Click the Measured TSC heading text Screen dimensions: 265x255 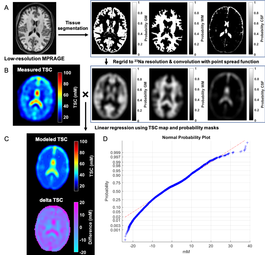click(35, 70)
